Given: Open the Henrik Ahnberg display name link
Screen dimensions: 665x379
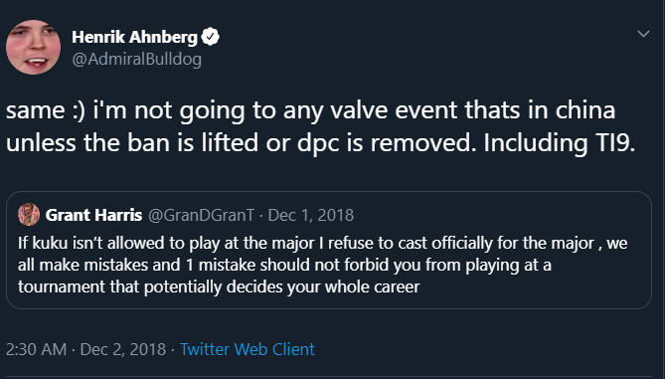Looking at the screenshot, I should click(x=134, y=37).
